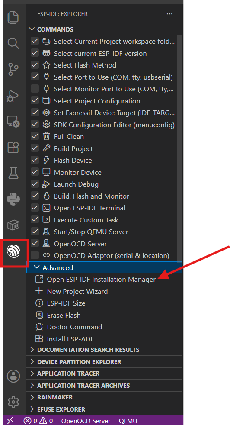The width and height of the screenshot is (230, 425).
Task: Uncheck the Build Project checkbox
Action: (x=35, y=148)
